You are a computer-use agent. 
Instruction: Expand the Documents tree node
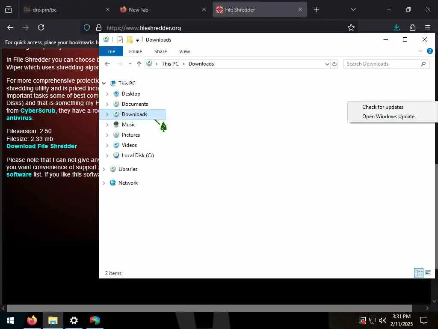pos(107,104)
